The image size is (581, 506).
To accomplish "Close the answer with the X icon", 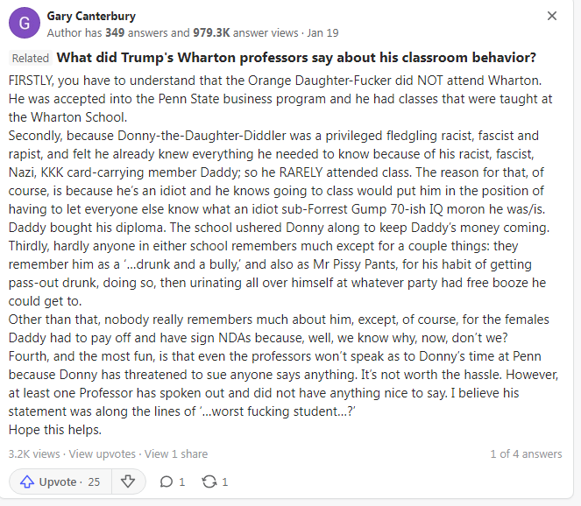I will [x=551, y=16].
